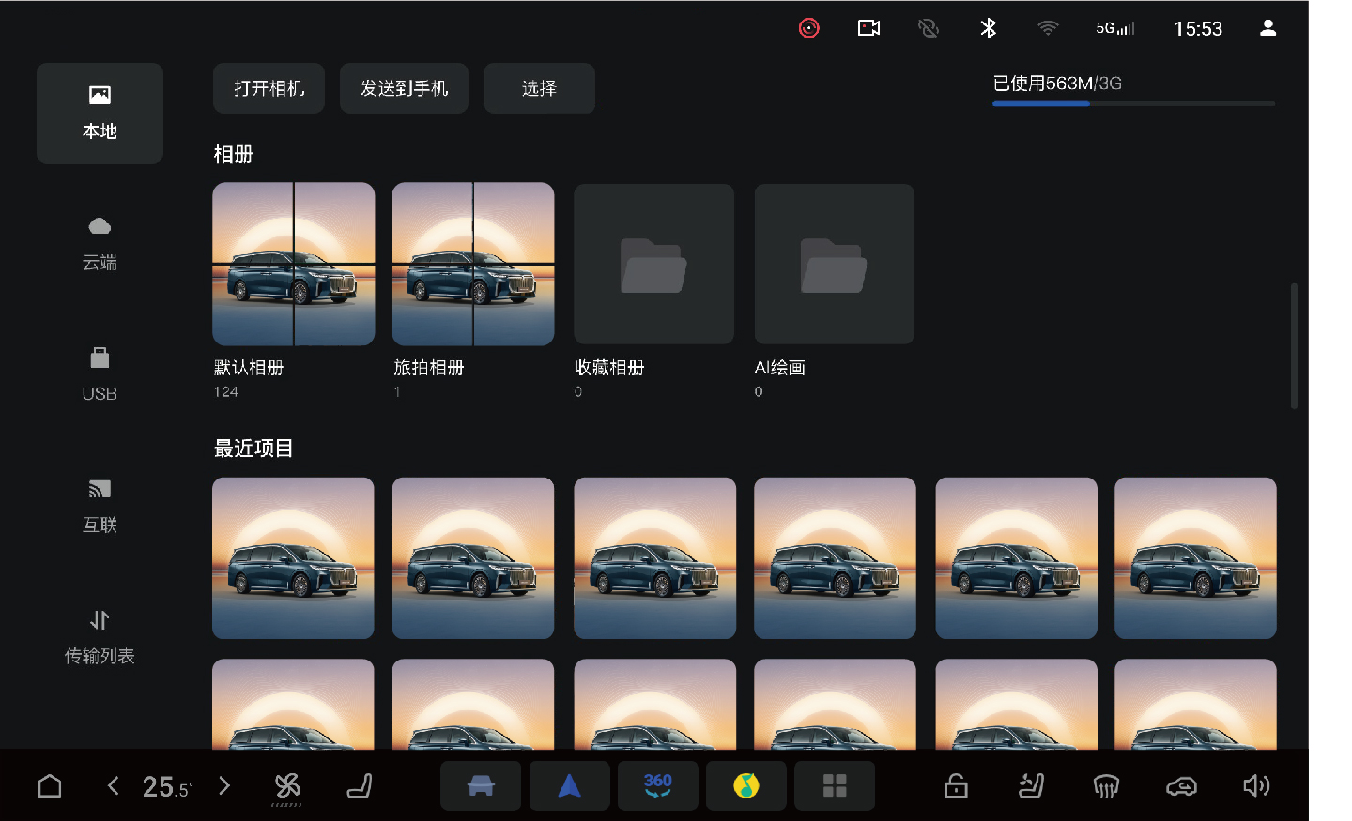Toggle the seat heating icon
Screen dimensions: 1352x821
click(1031, 786)
